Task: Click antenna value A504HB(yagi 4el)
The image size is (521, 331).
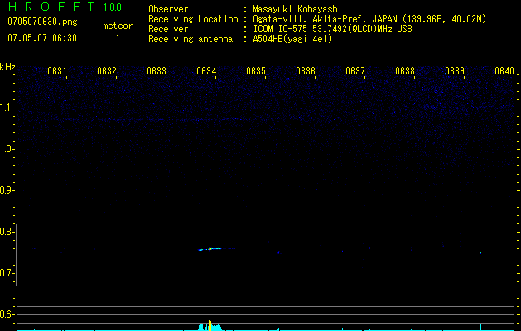Action: click(292, 39)
